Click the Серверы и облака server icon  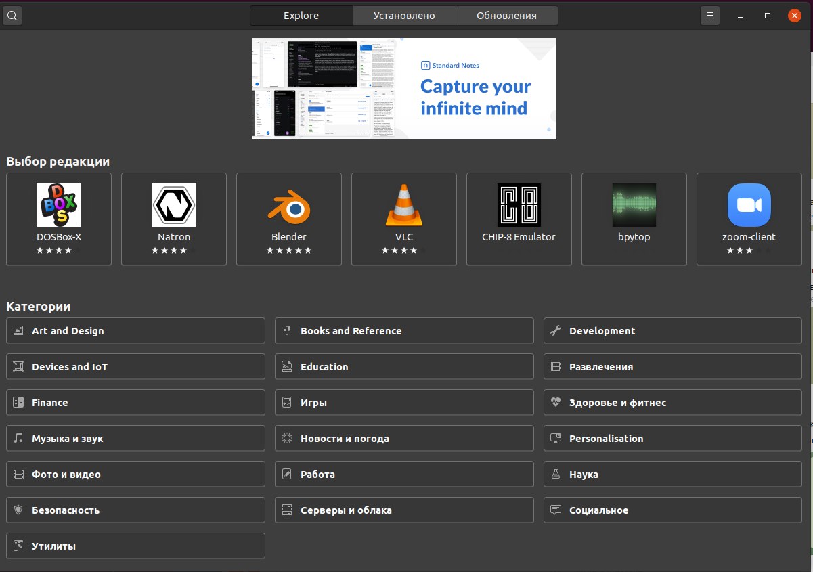[x=287, y=510]
